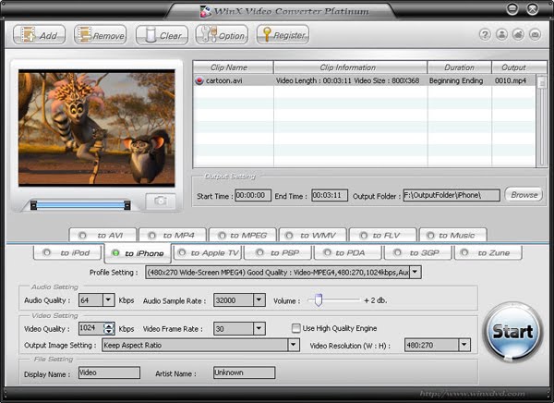This screenshot has height=403, width=554.
Task: Click the email envelope icon
Action: [x=535, y=35]
